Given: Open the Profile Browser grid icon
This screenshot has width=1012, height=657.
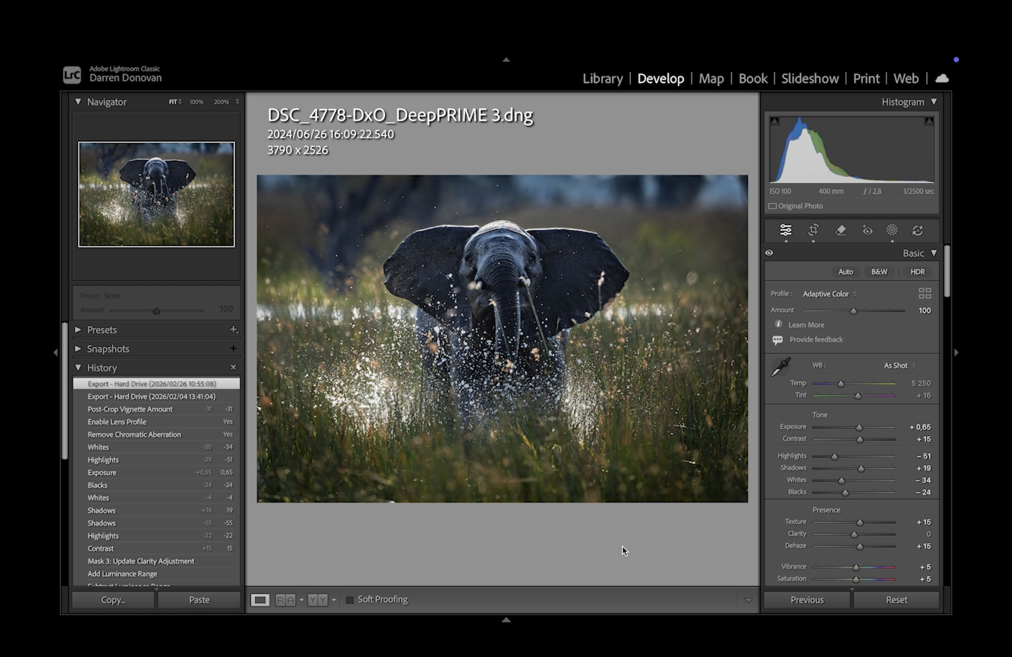Looking at the screenshot, I should 924,293.
